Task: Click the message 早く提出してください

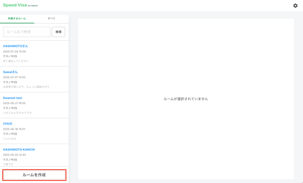Action: (16, 61)
